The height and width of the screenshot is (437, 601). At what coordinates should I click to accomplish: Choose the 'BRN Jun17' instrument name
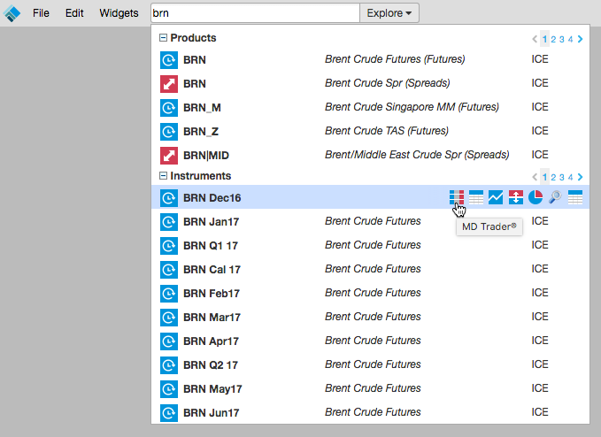212,413
